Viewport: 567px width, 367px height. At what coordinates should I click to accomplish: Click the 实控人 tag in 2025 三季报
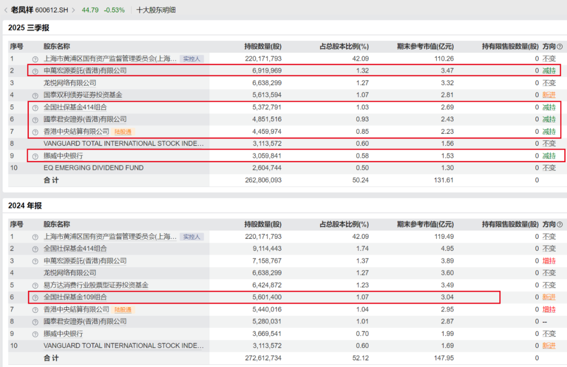tap(192, 59)
